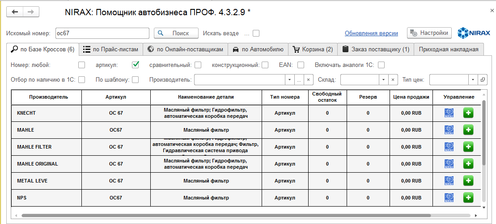Open the Заказ поставщику (1) tab
Screen dimensions: 496x224
tap(376, 50)
